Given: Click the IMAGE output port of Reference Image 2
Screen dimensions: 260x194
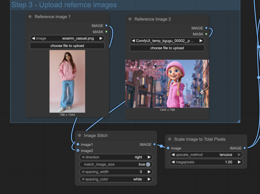Looking at the screenshot, I should coord(206,28).
